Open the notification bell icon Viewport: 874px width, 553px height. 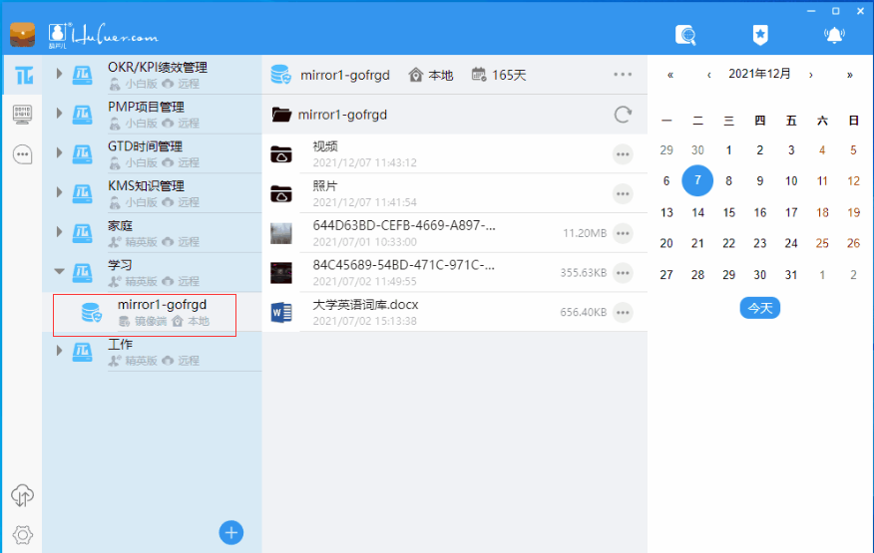pyautogui.click(x=834, y=35)
